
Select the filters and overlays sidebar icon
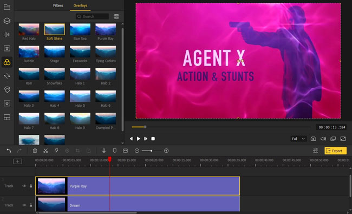pos(7,62)
